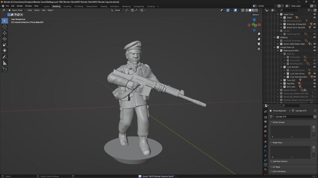The image size is (318, 178).
Task: Collapse the Upright Pose List collection
Action: point(275,47)
